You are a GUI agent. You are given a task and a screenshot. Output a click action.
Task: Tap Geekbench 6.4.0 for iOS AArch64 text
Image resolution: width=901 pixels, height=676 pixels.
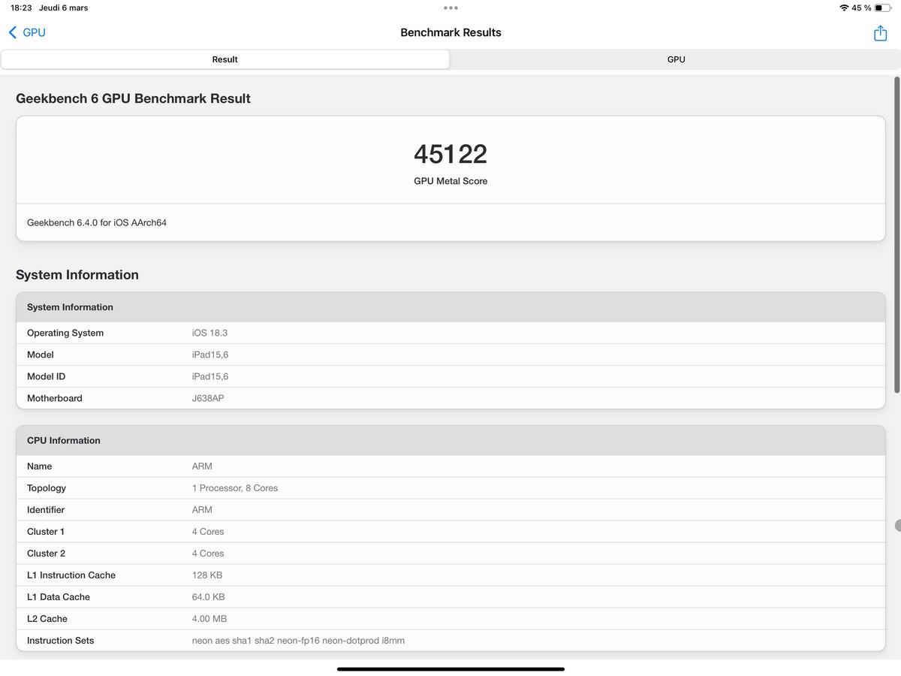pyautogui.click(x=97, y=223)
